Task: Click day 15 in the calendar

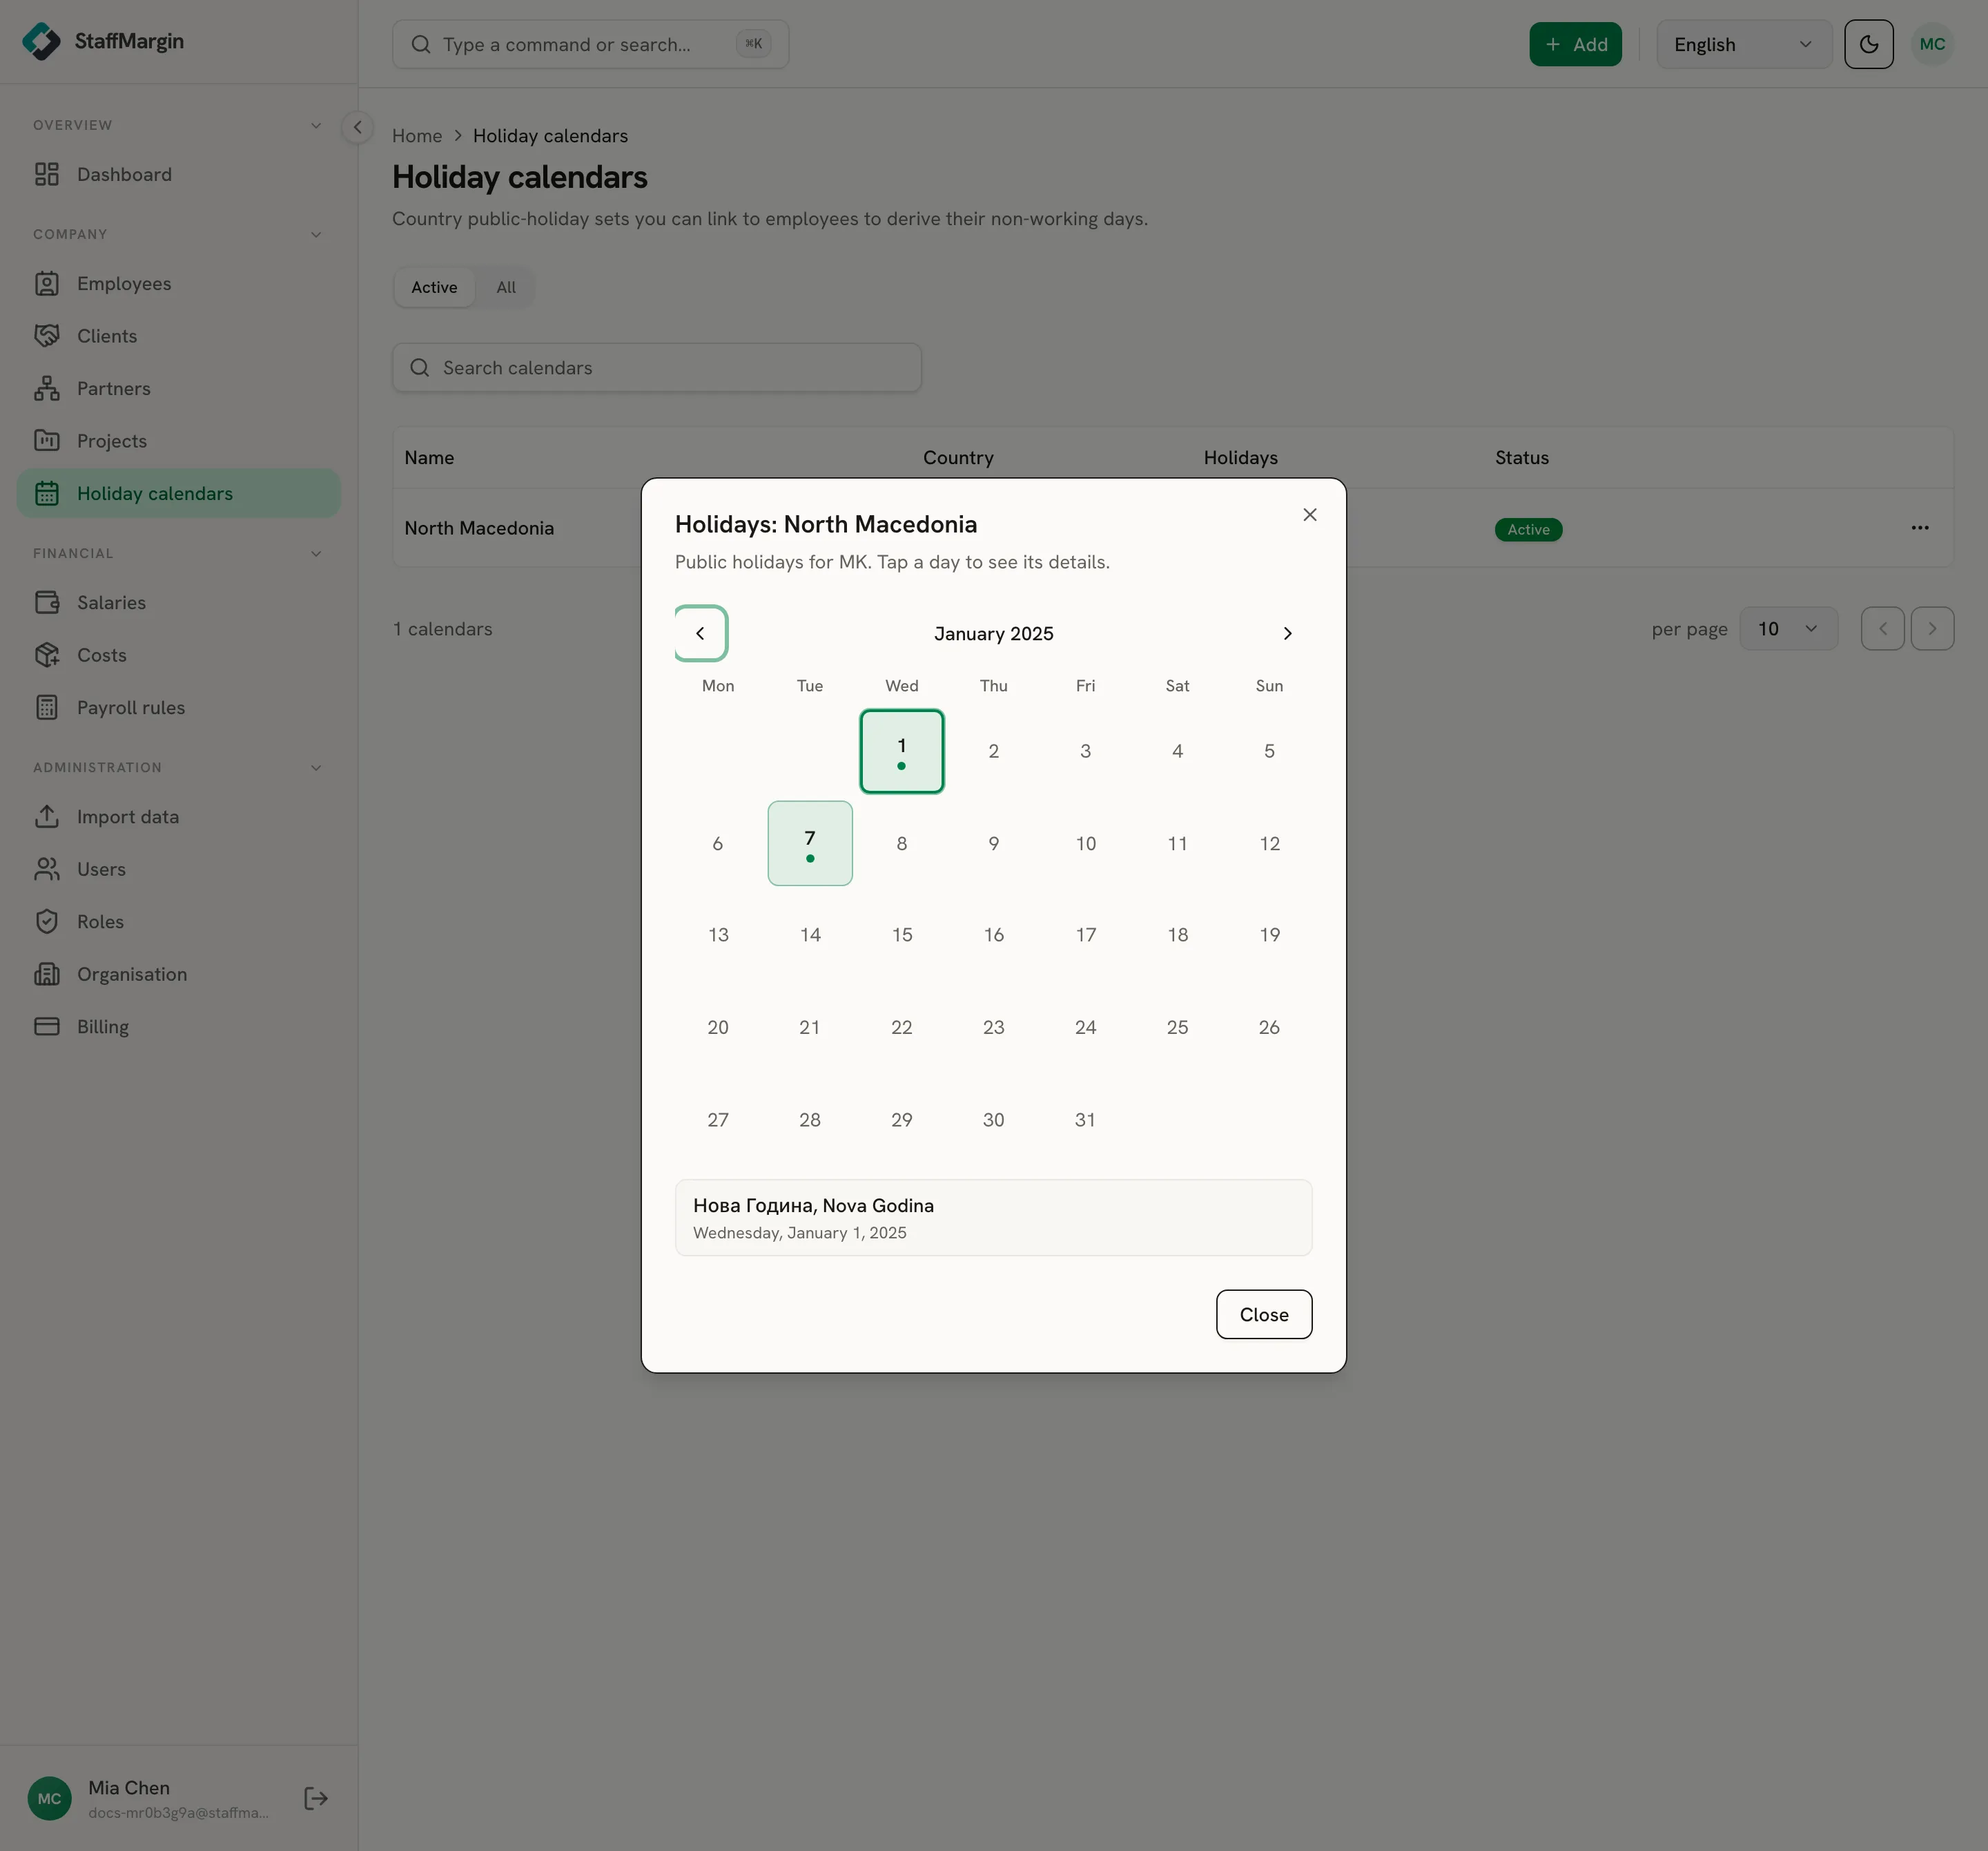Action: (902, 934)
